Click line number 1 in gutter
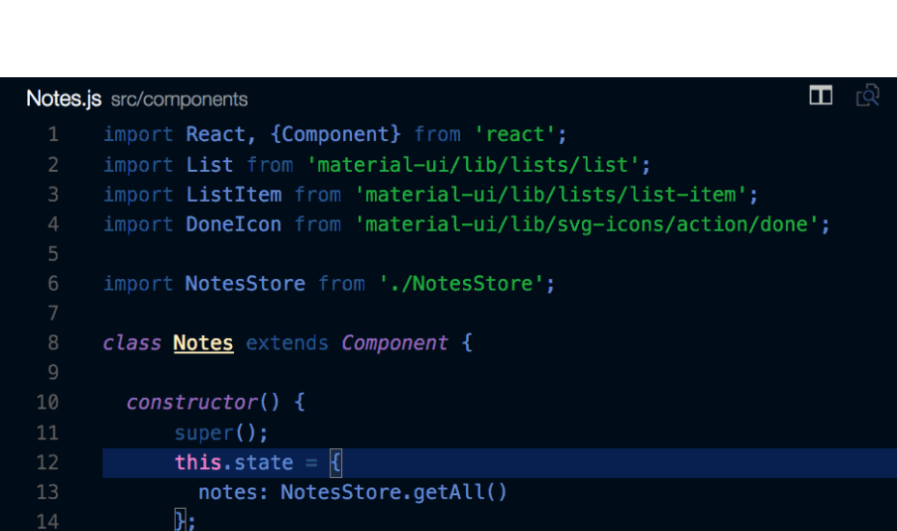Image resolution: width=897 pixels, height=531 pixels. [53, 134]
